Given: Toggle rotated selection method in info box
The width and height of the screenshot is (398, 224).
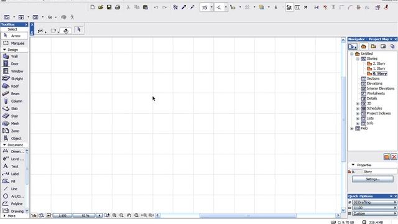Looking at the screenshot, I should (x=66, y=31).
